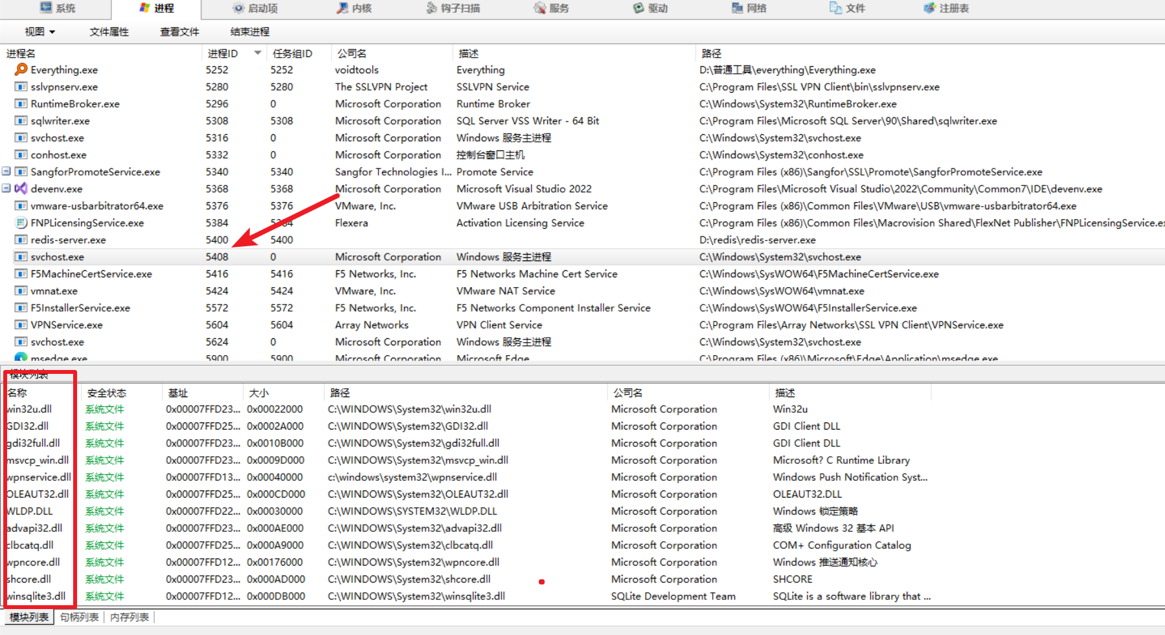This screenshot has width=1165, height=635.
Task: Sort modules by 大小 column header
Action: point(284,393)
